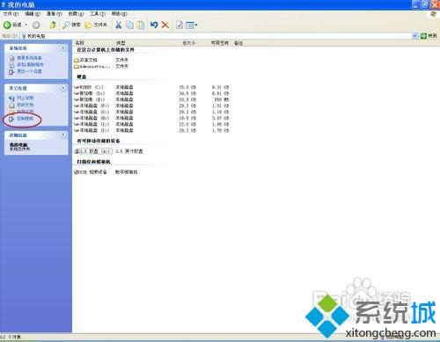This screenshot has width=440, height=342.
Task: Click the add or remove programs link
Action: 26,64
